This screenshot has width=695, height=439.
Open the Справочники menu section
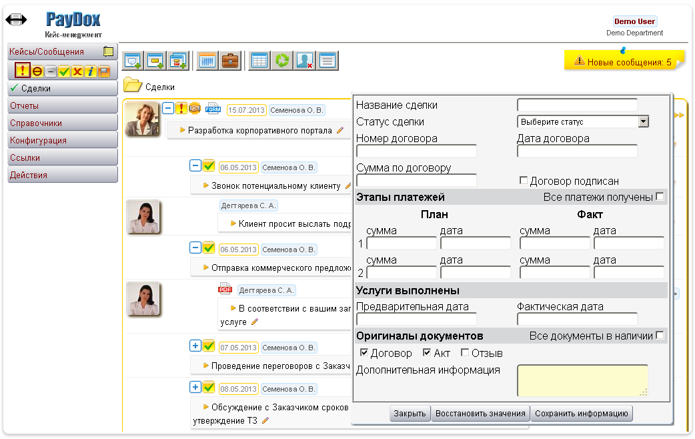[62, 123]
